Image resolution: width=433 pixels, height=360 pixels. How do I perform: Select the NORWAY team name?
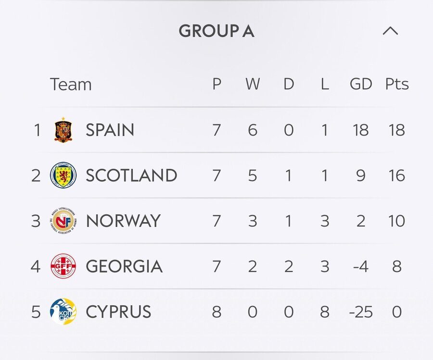[124, 221]
